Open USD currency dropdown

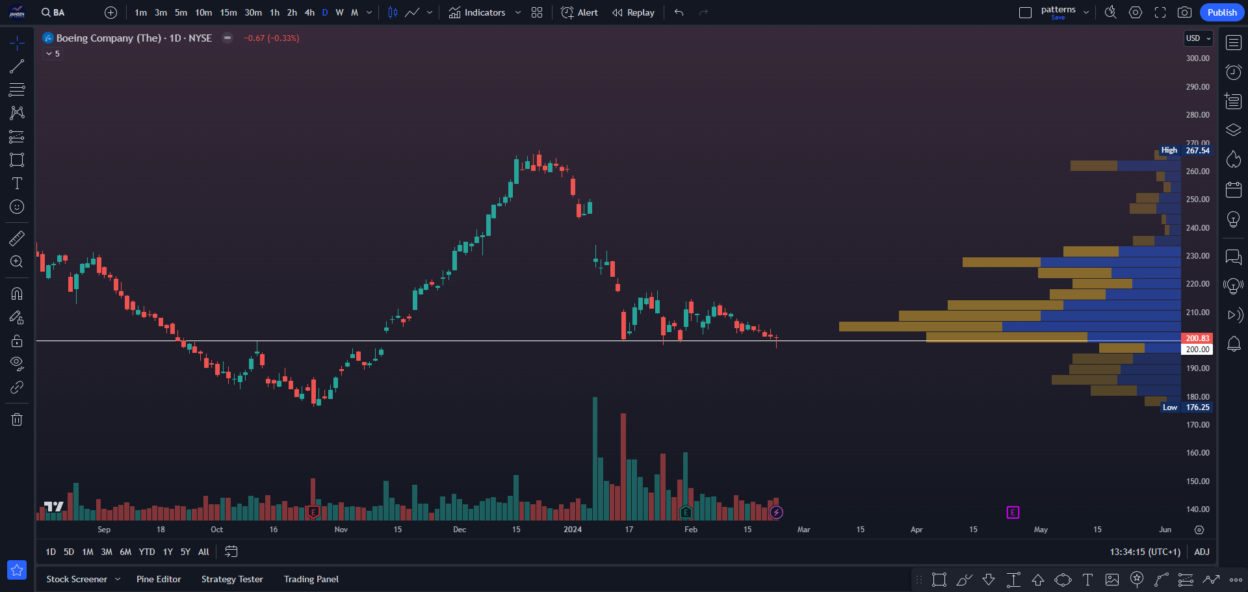pyautogui.click(x=1199, y=38)
